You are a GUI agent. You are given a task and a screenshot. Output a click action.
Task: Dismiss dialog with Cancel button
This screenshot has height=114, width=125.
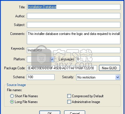click(74, 112)
